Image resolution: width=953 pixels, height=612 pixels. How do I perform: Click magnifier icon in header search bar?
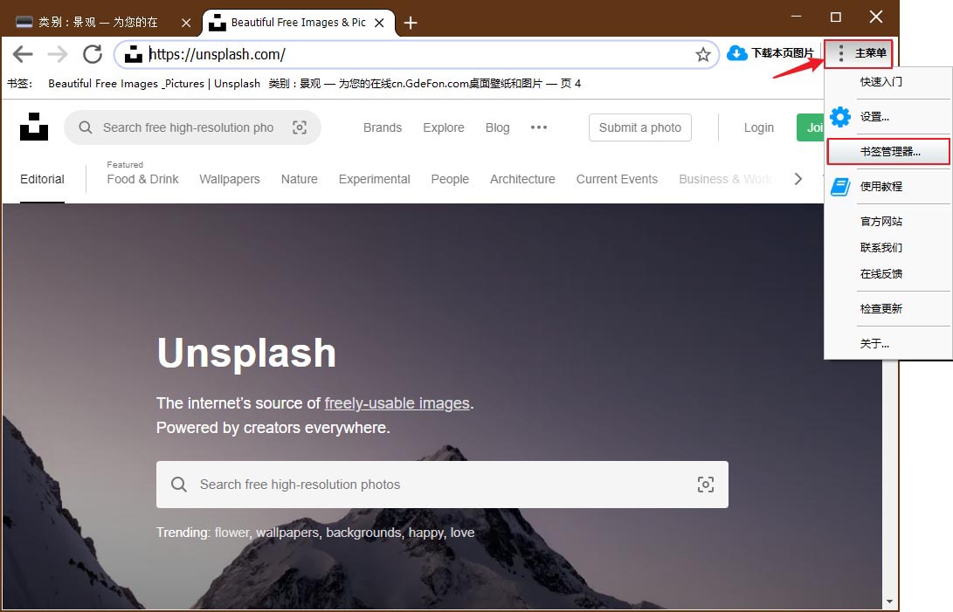86,127
